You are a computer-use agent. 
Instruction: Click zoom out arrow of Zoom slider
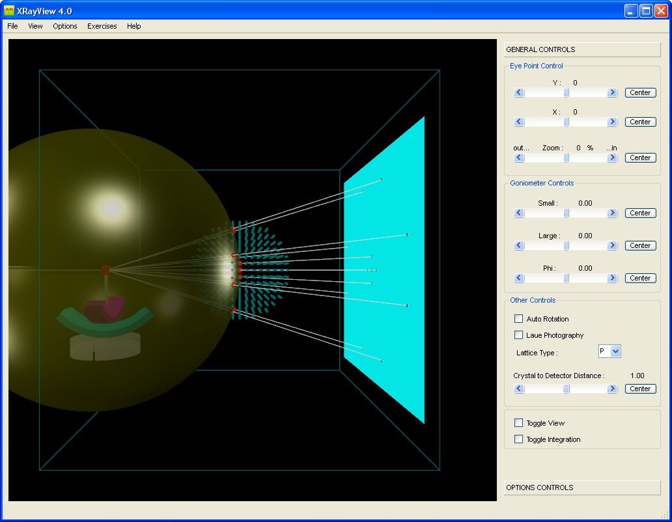click(x=519, y=158)
